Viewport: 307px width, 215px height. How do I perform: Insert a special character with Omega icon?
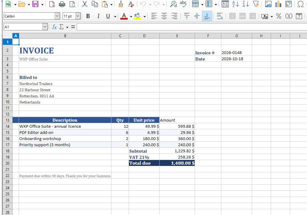(301, 4)
